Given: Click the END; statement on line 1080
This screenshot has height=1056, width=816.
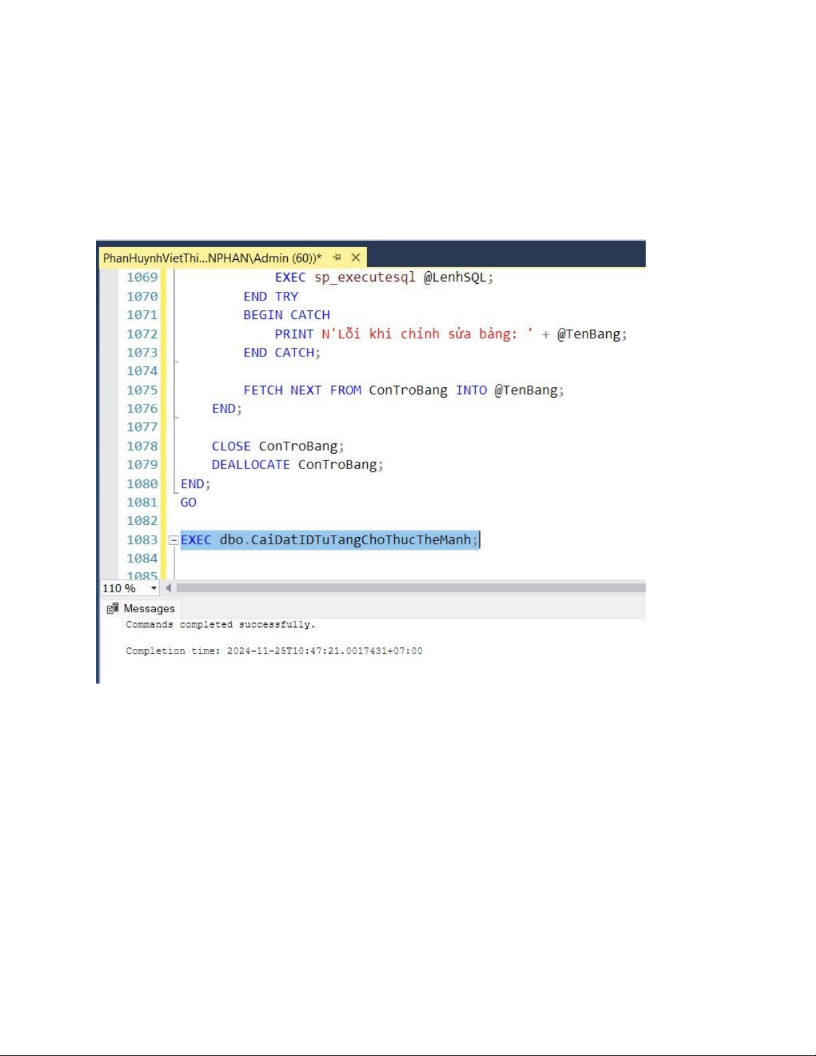Looking at the screenshot, I should click(195, 484).
